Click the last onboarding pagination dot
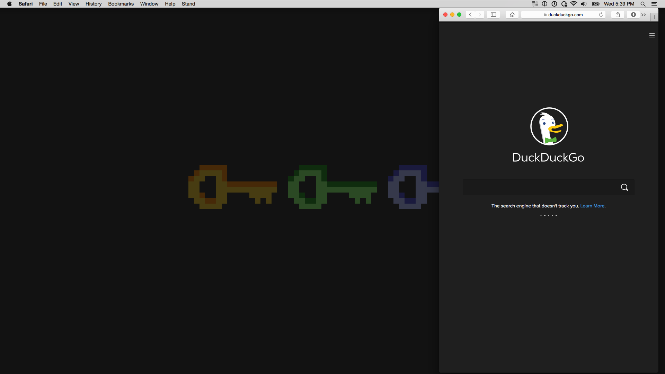This screenshot has height=374, width=665. 556,215
